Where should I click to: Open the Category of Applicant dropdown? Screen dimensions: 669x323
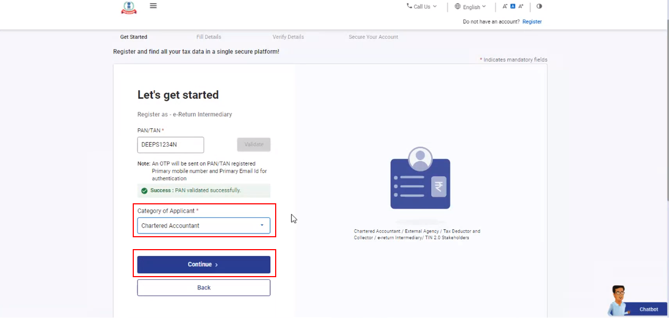pos(203,225)
